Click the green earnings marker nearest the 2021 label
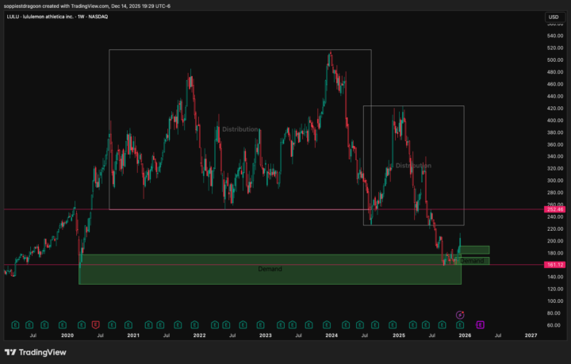 point(128,324)
